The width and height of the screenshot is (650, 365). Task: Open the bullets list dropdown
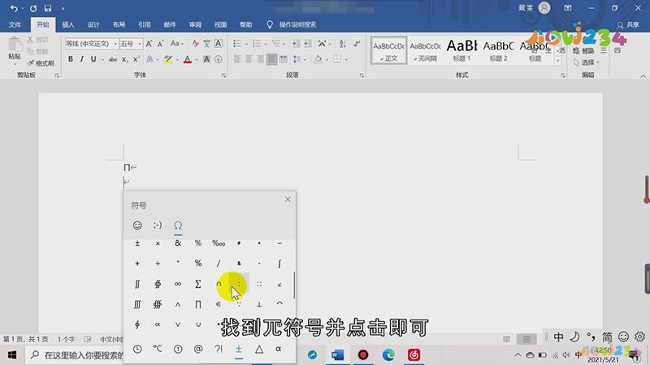[x=246, y=44]
